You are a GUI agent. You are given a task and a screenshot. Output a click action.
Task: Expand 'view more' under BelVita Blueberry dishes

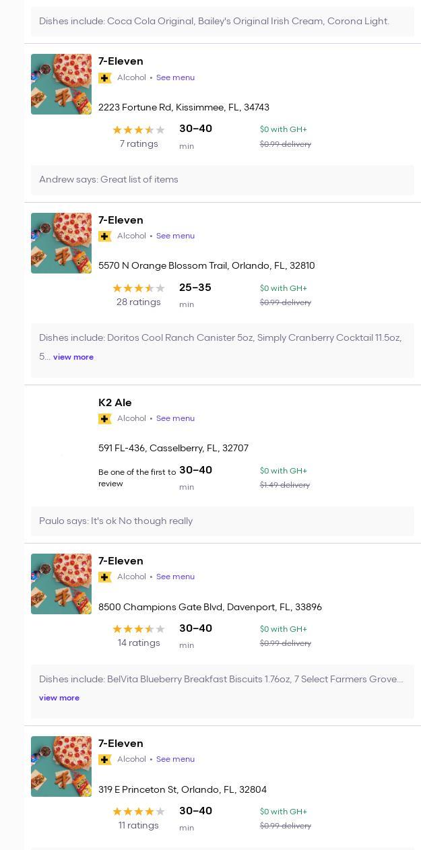click(x=59, y=698)
